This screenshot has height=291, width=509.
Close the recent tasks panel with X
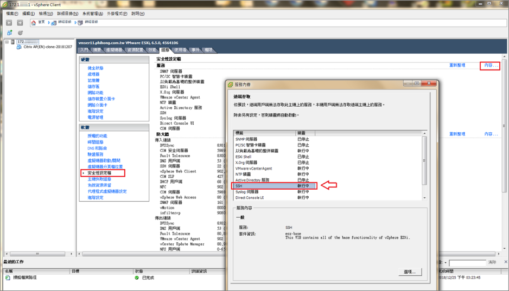[x=506, y=262]
